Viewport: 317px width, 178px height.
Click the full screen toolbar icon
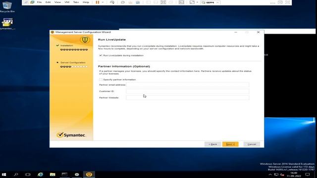[x=163, y=2]
